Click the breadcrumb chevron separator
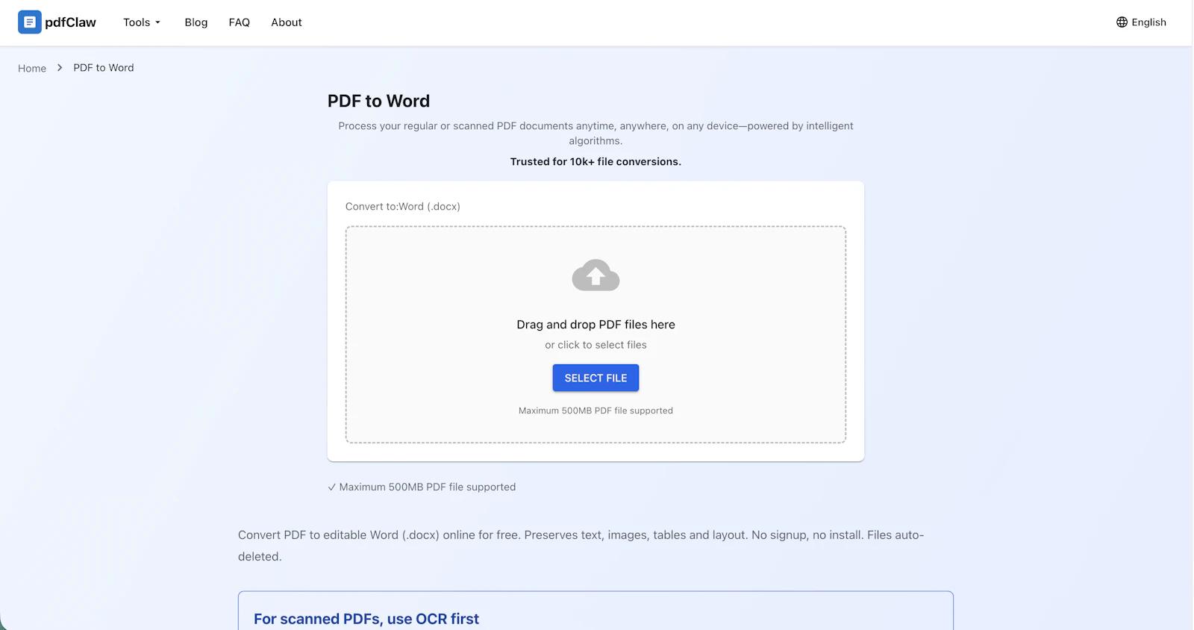This screenshot has height=630, width=1194. pos(60,68)
